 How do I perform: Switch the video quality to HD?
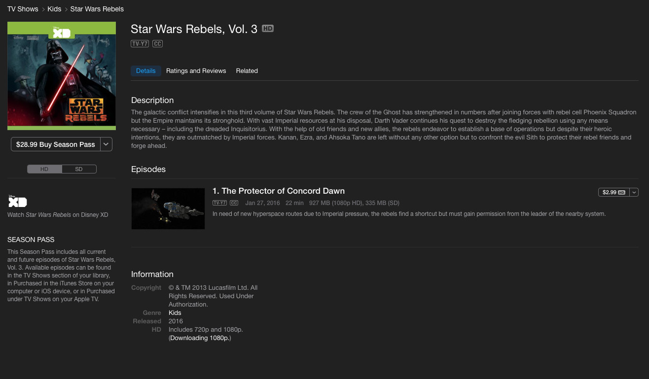click(x=44, y=169)
